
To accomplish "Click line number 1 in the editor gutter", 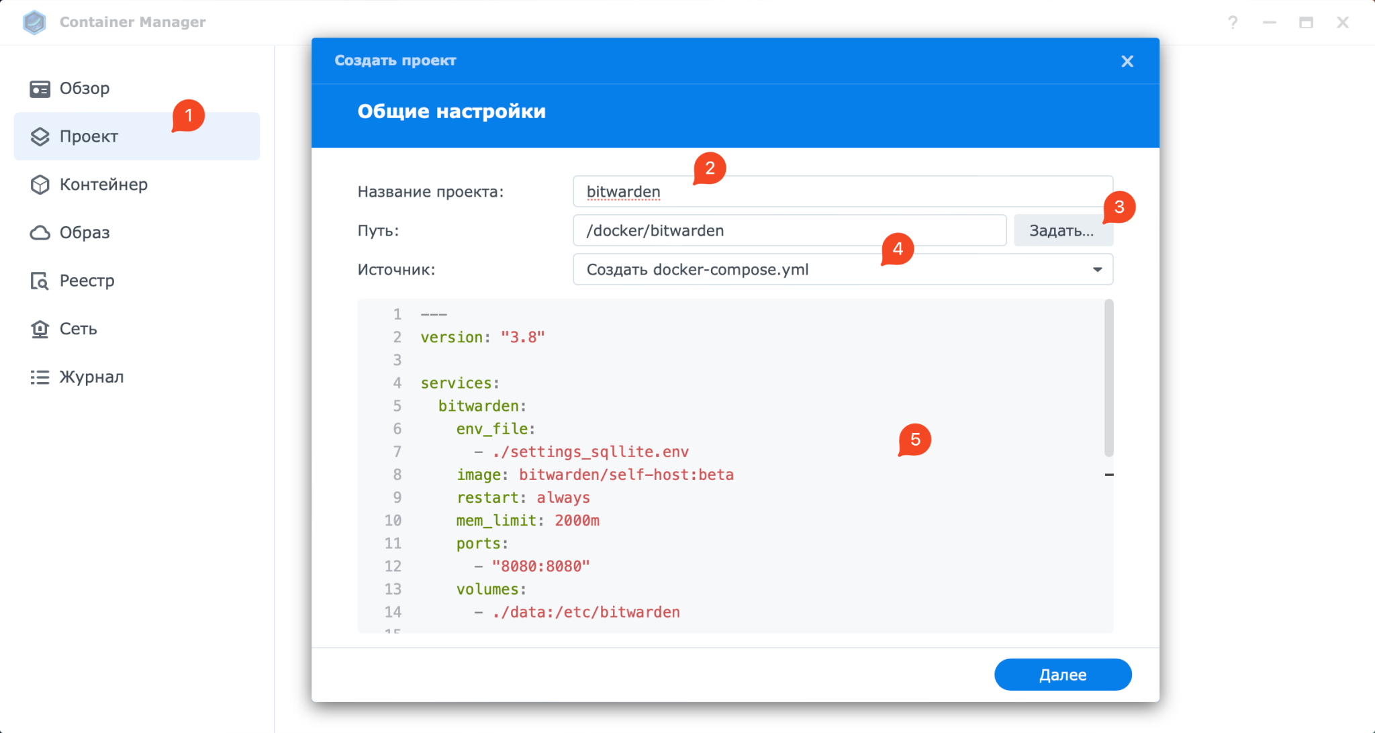I will click(x=397, y=314).
